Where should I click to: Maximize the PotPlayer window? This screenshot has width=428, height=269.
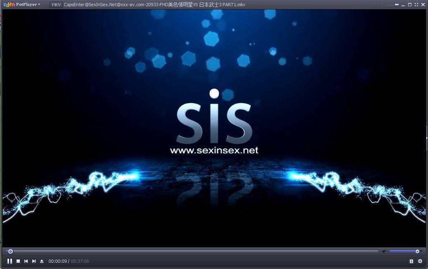coord(410,5)
